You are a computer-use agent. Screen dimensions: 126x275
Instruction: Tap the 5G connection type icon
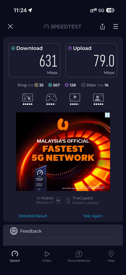click(58, 200)
